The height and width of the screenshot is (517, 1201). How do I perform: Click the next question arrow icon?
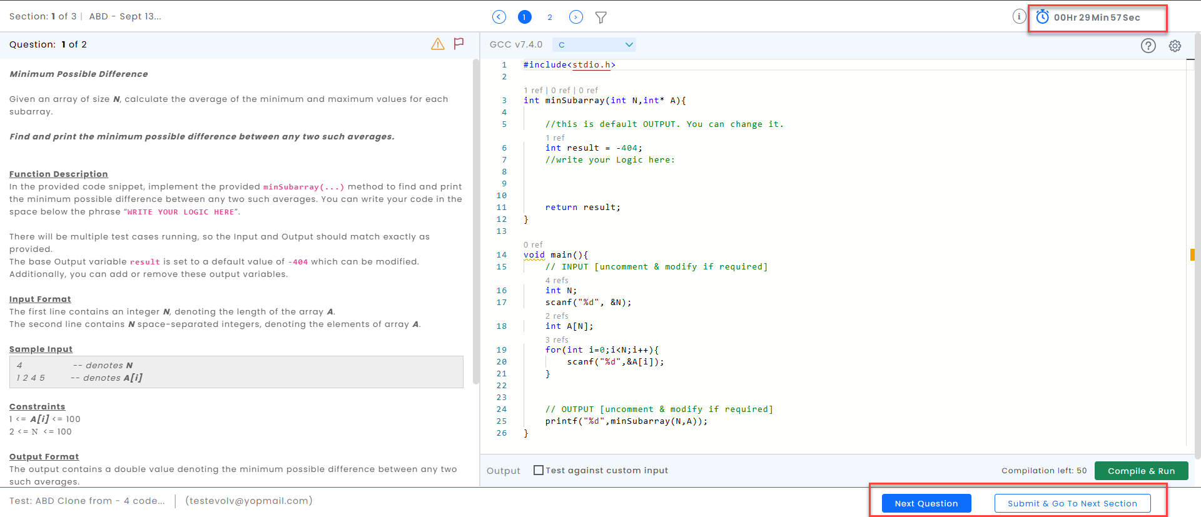click(575, 18)
